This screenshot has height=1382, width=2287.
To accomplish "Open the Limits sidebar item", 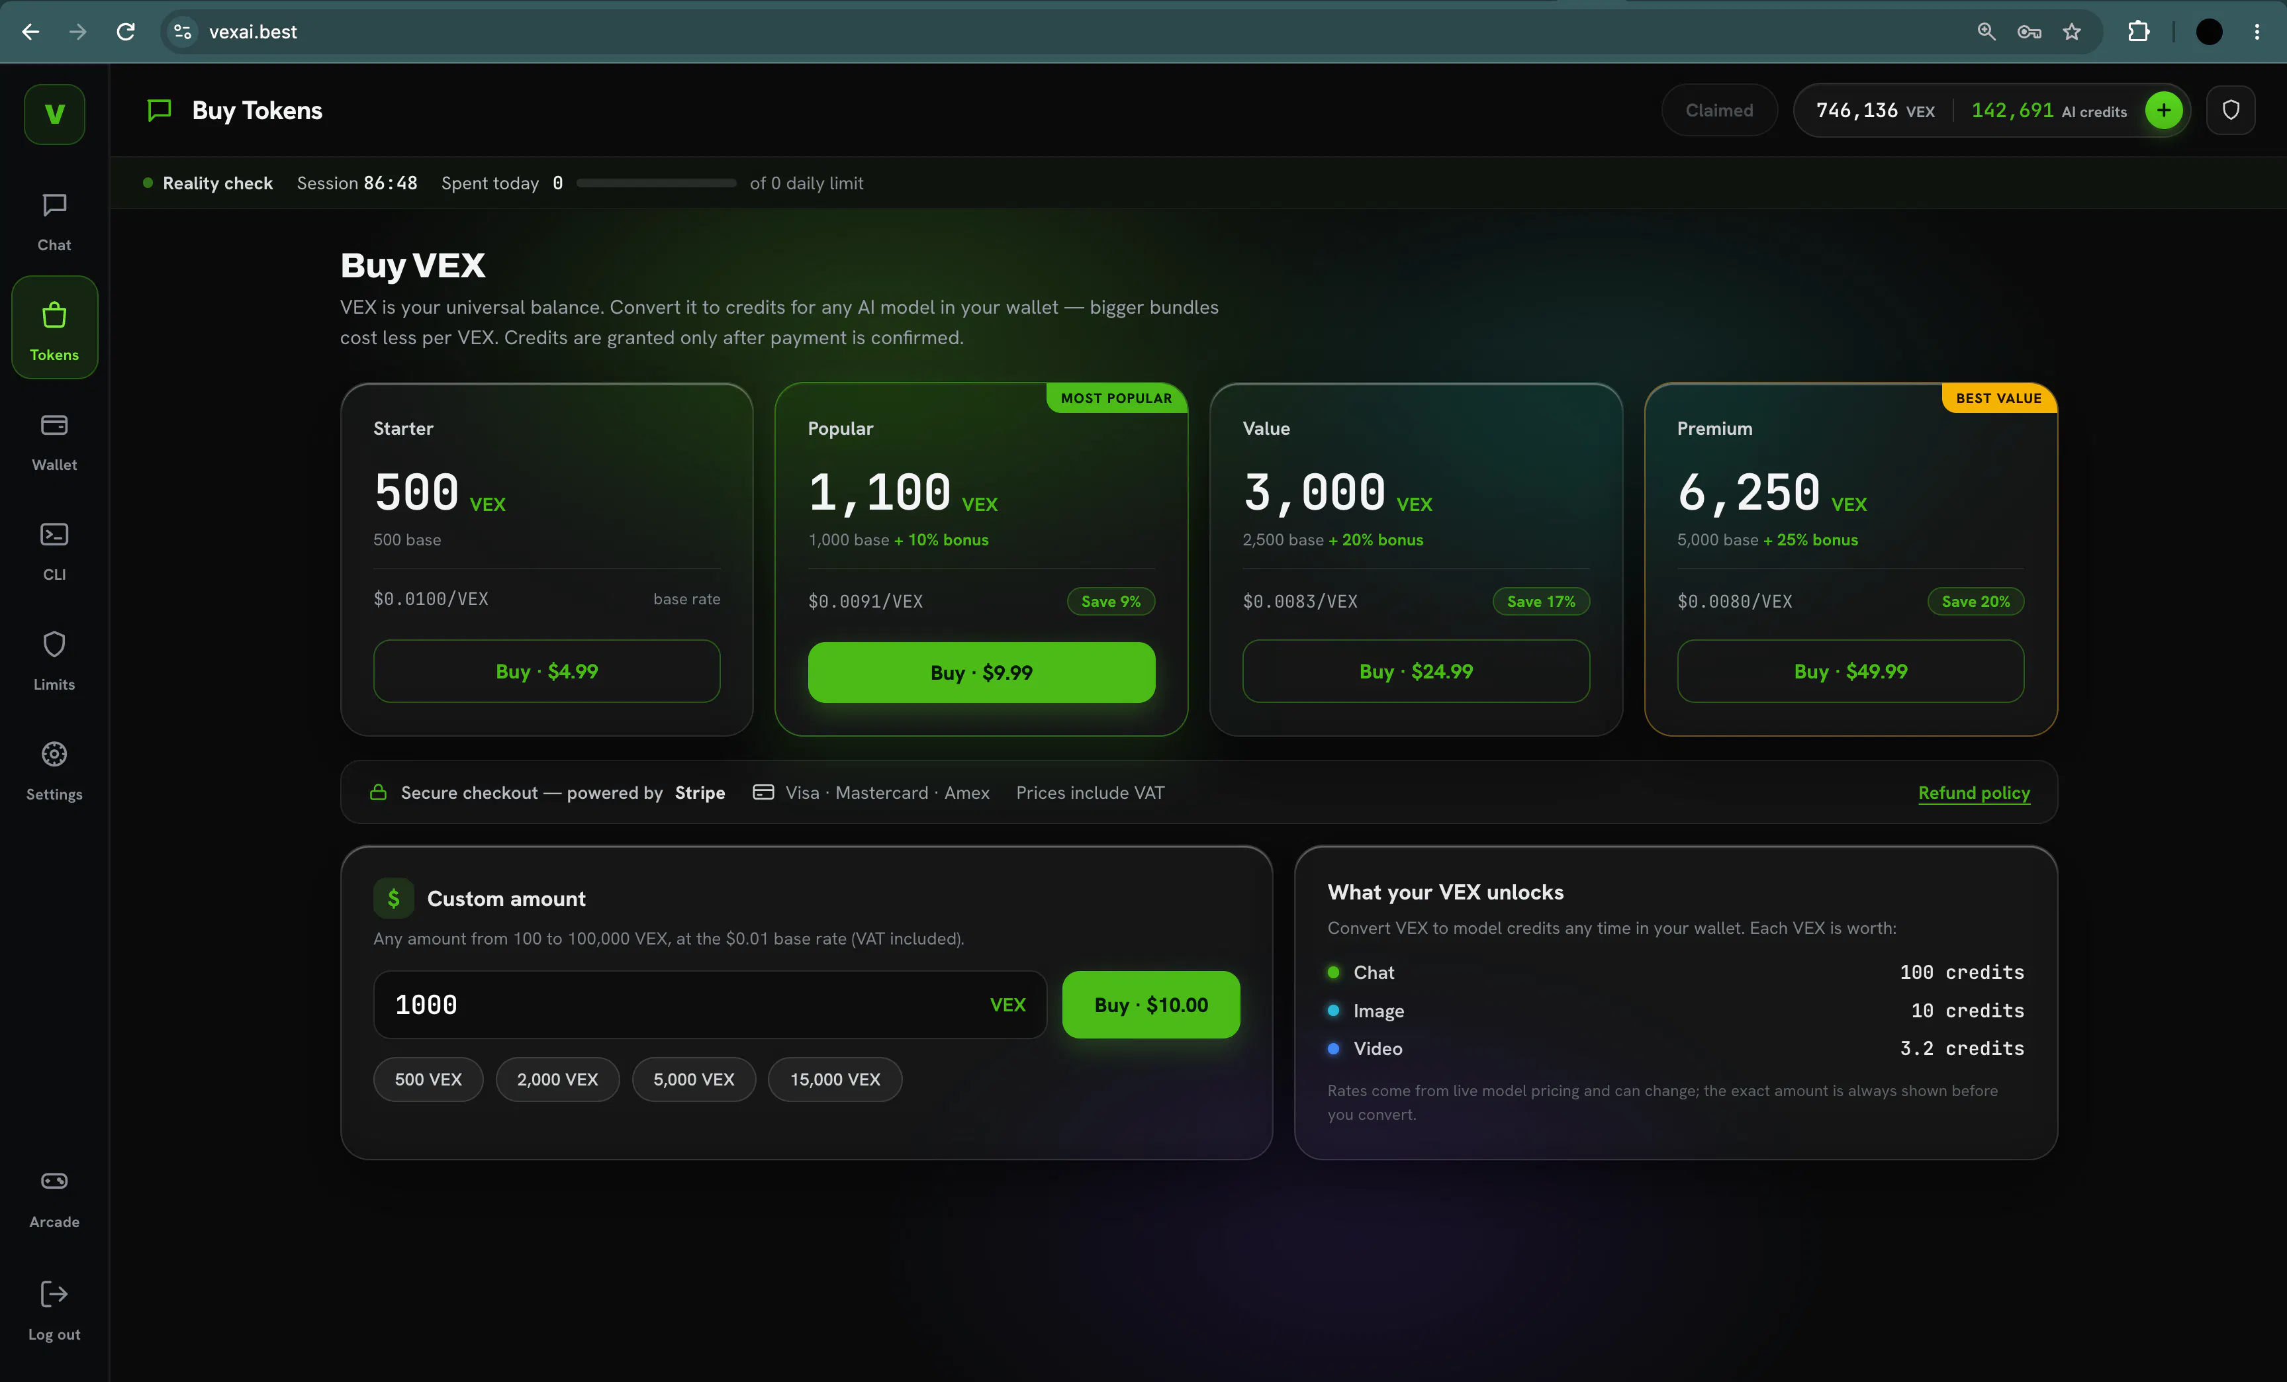I will [54, 661].
